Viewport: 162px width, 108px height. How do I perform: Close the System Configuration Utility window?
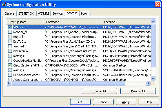pos(157,4)
